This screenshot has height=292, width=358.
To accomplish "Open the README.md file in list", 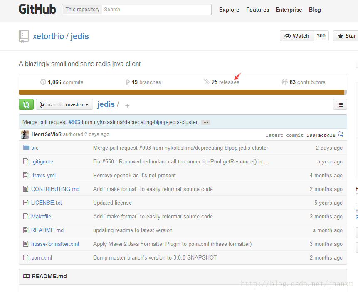I will (x=47, y=230).
